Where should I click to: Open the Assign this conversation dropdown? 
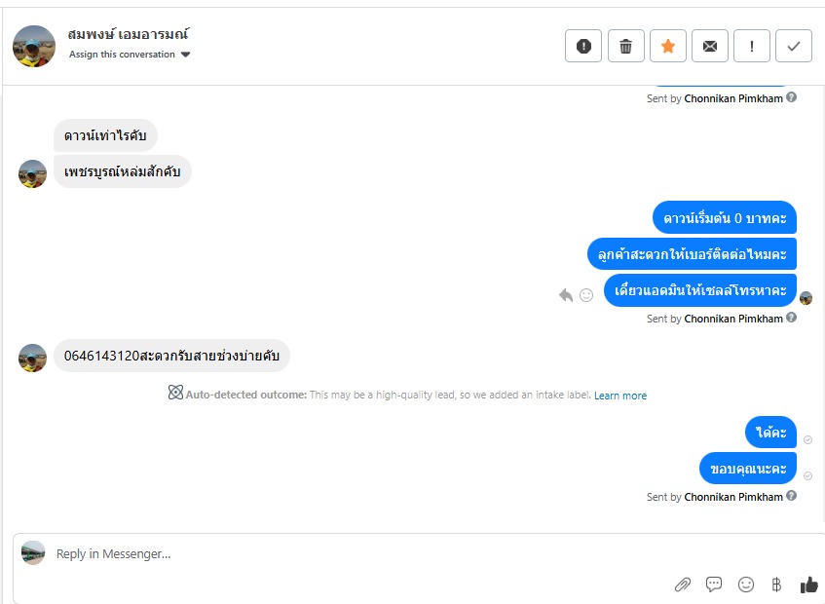[130, 55]
